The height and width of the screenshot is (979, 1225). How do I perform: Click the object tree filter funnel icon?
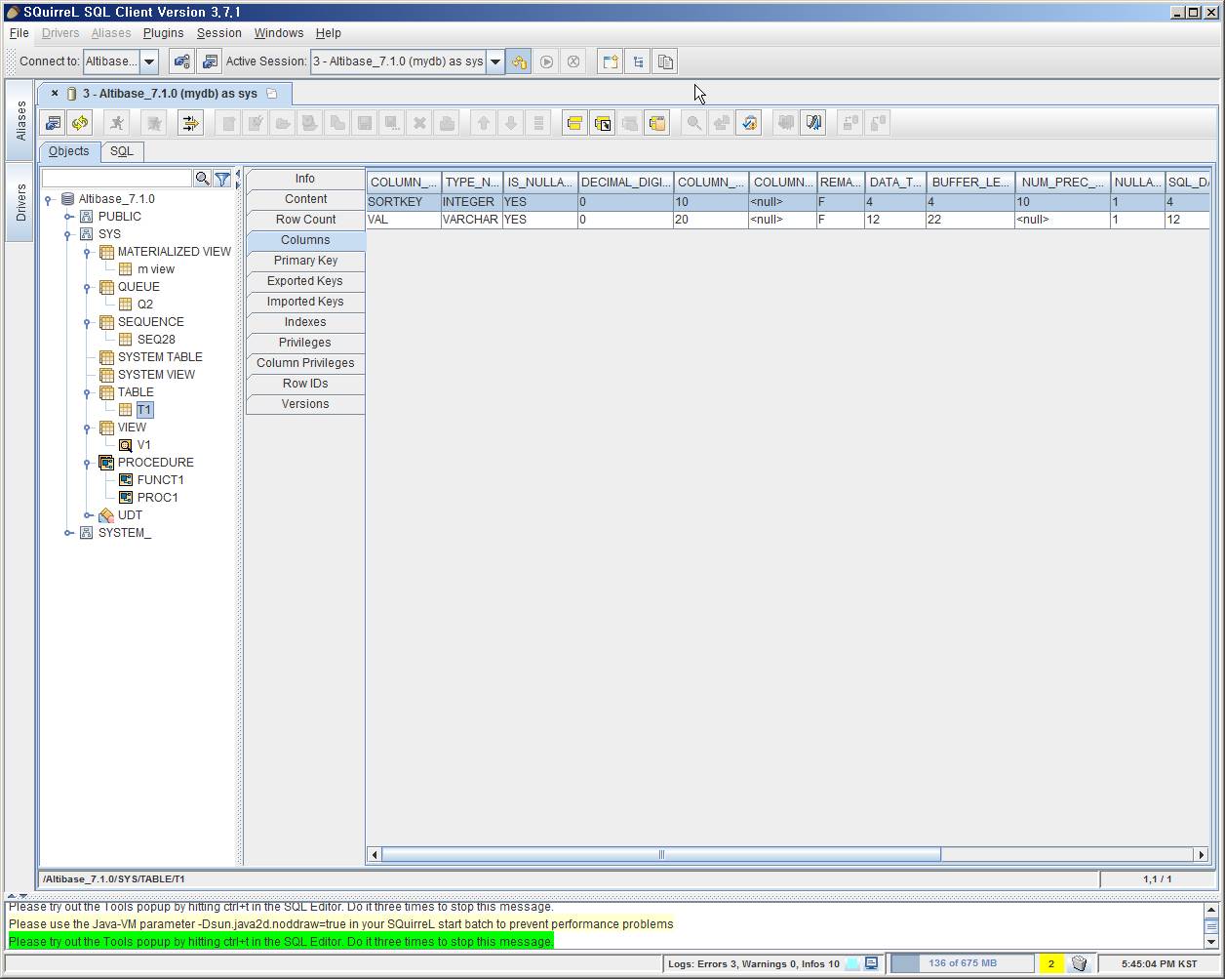pos(222,179)
